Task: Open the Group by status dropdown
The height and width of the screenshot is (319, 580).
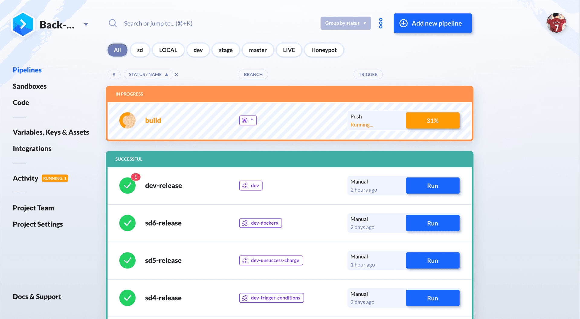Action: tap(346, 23)
